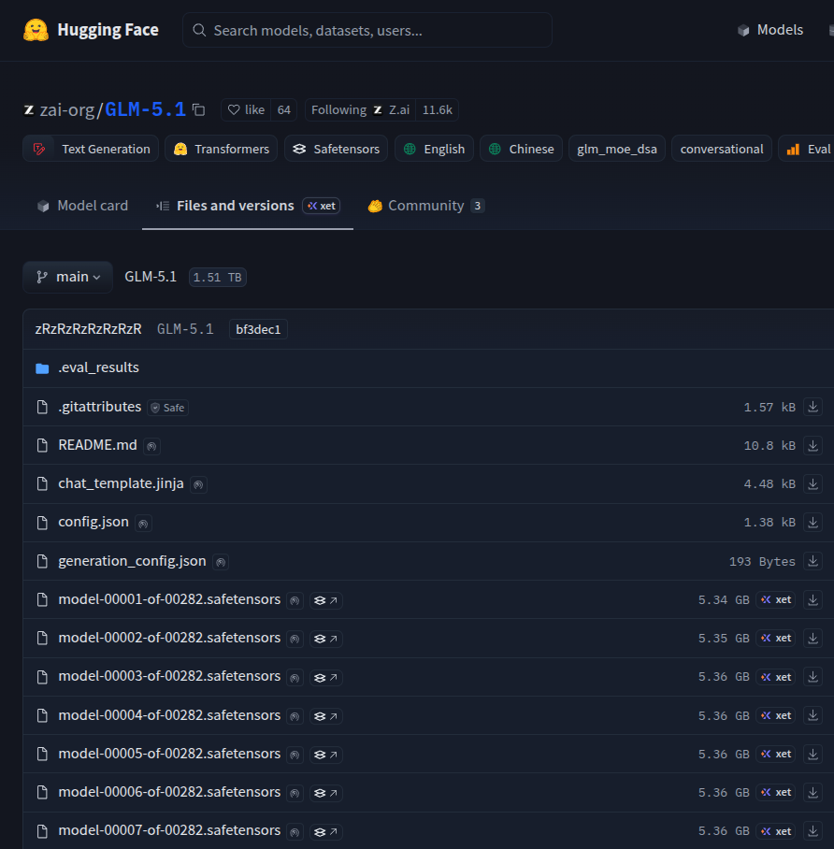Image resolution: width=834 pixels, height=849 pixels.
Task: Click scan status icon for model-00001 file
Action: tap(295, 600)
